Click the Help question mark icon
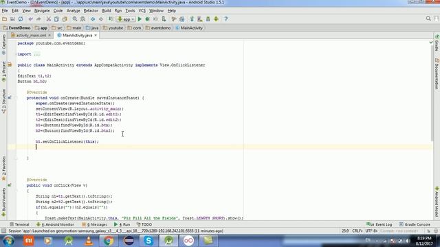Image resolution: width=440 pixels, height=247 pixels. (226, 19)
